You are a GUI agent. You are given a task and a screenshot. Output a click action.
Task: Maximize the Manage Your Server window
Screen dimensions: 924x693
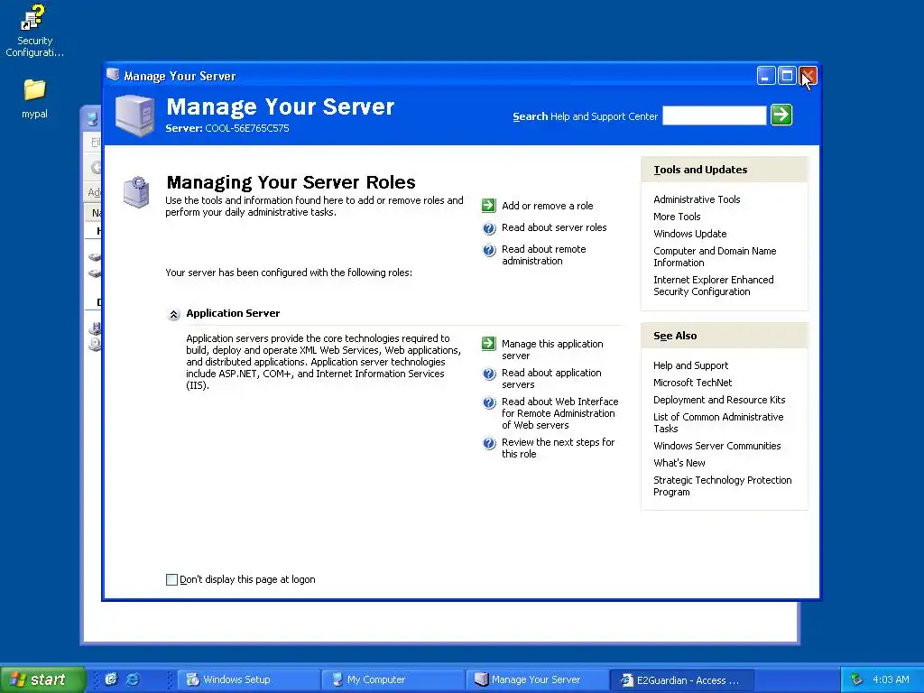pyautogui.click(x=787, y=76)
